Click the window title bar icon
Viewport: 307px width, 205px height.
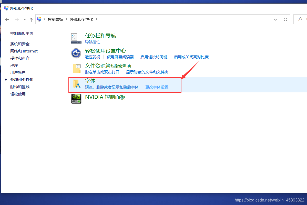click(x=6, y=8)
